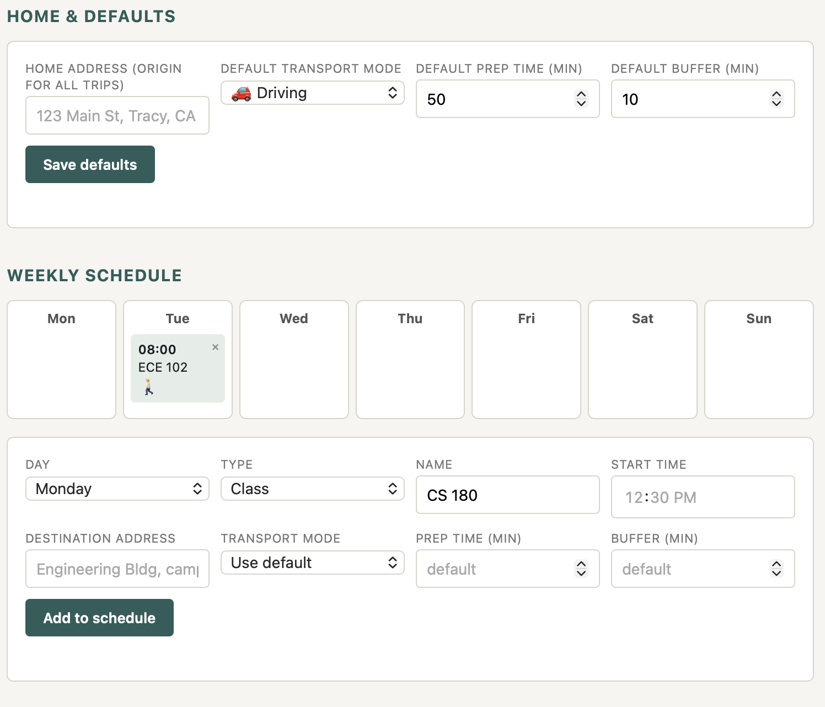Click the Add to schedule button
This screenshot has width=825, height=707.
(x=99, y=618)
